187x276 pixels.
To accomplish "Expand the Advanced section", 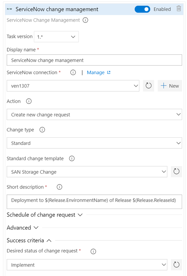I will pyautogui.click(x=22, y=228).
